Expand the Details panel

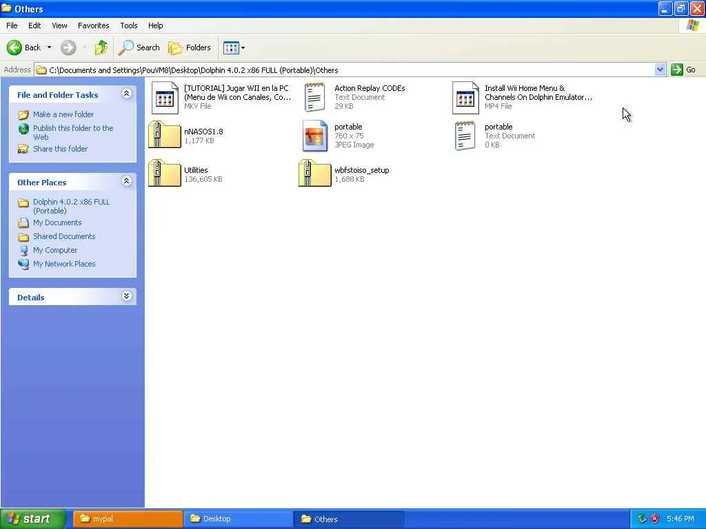coord(127,296)
